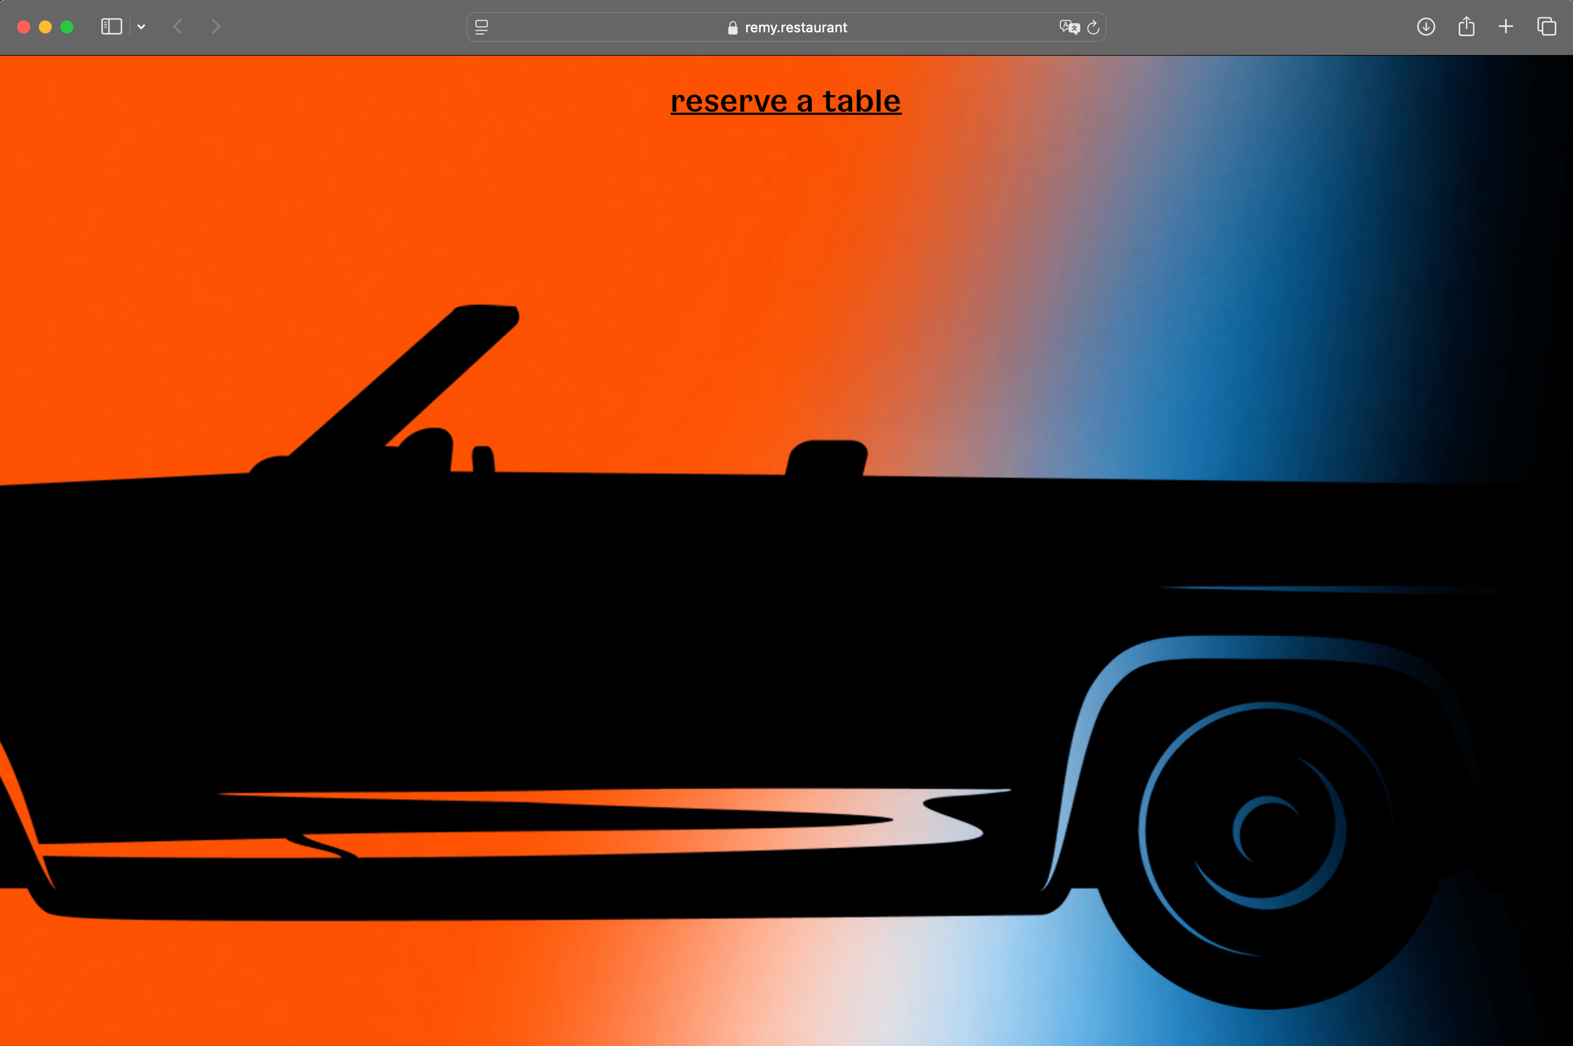Minimize the window with the yellow button
Image resolution: width=1573 pixels, height=1046 pixels.
45,26
